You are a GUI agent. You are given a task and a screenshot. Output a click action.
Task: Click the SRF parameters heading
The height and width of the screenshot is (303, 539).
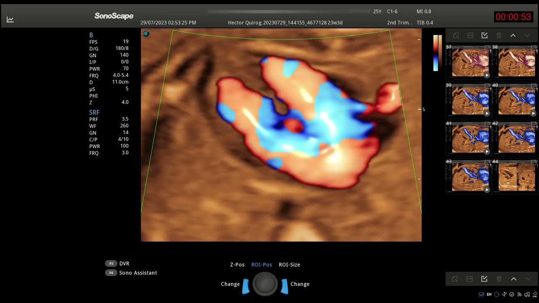[94, 112]
